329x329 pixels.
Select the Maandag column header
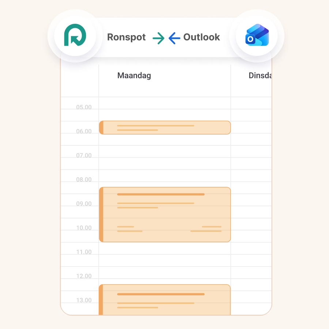tap(134, 76)
